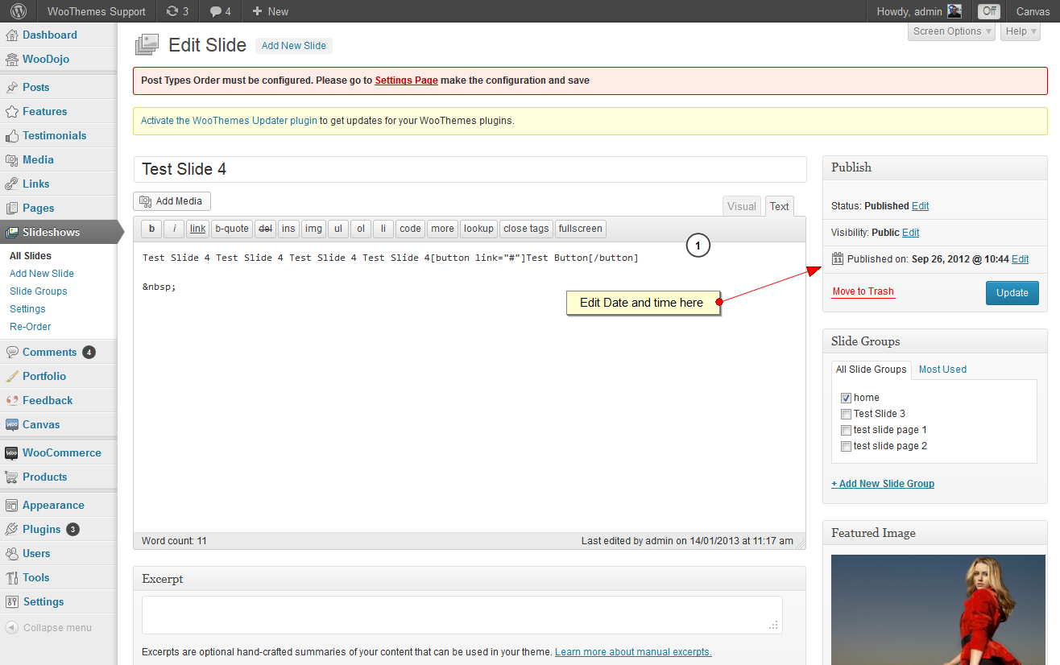Switch to the Visual editor tab
The width and height of the screenshot is (1060, 665).
point(742,206)
